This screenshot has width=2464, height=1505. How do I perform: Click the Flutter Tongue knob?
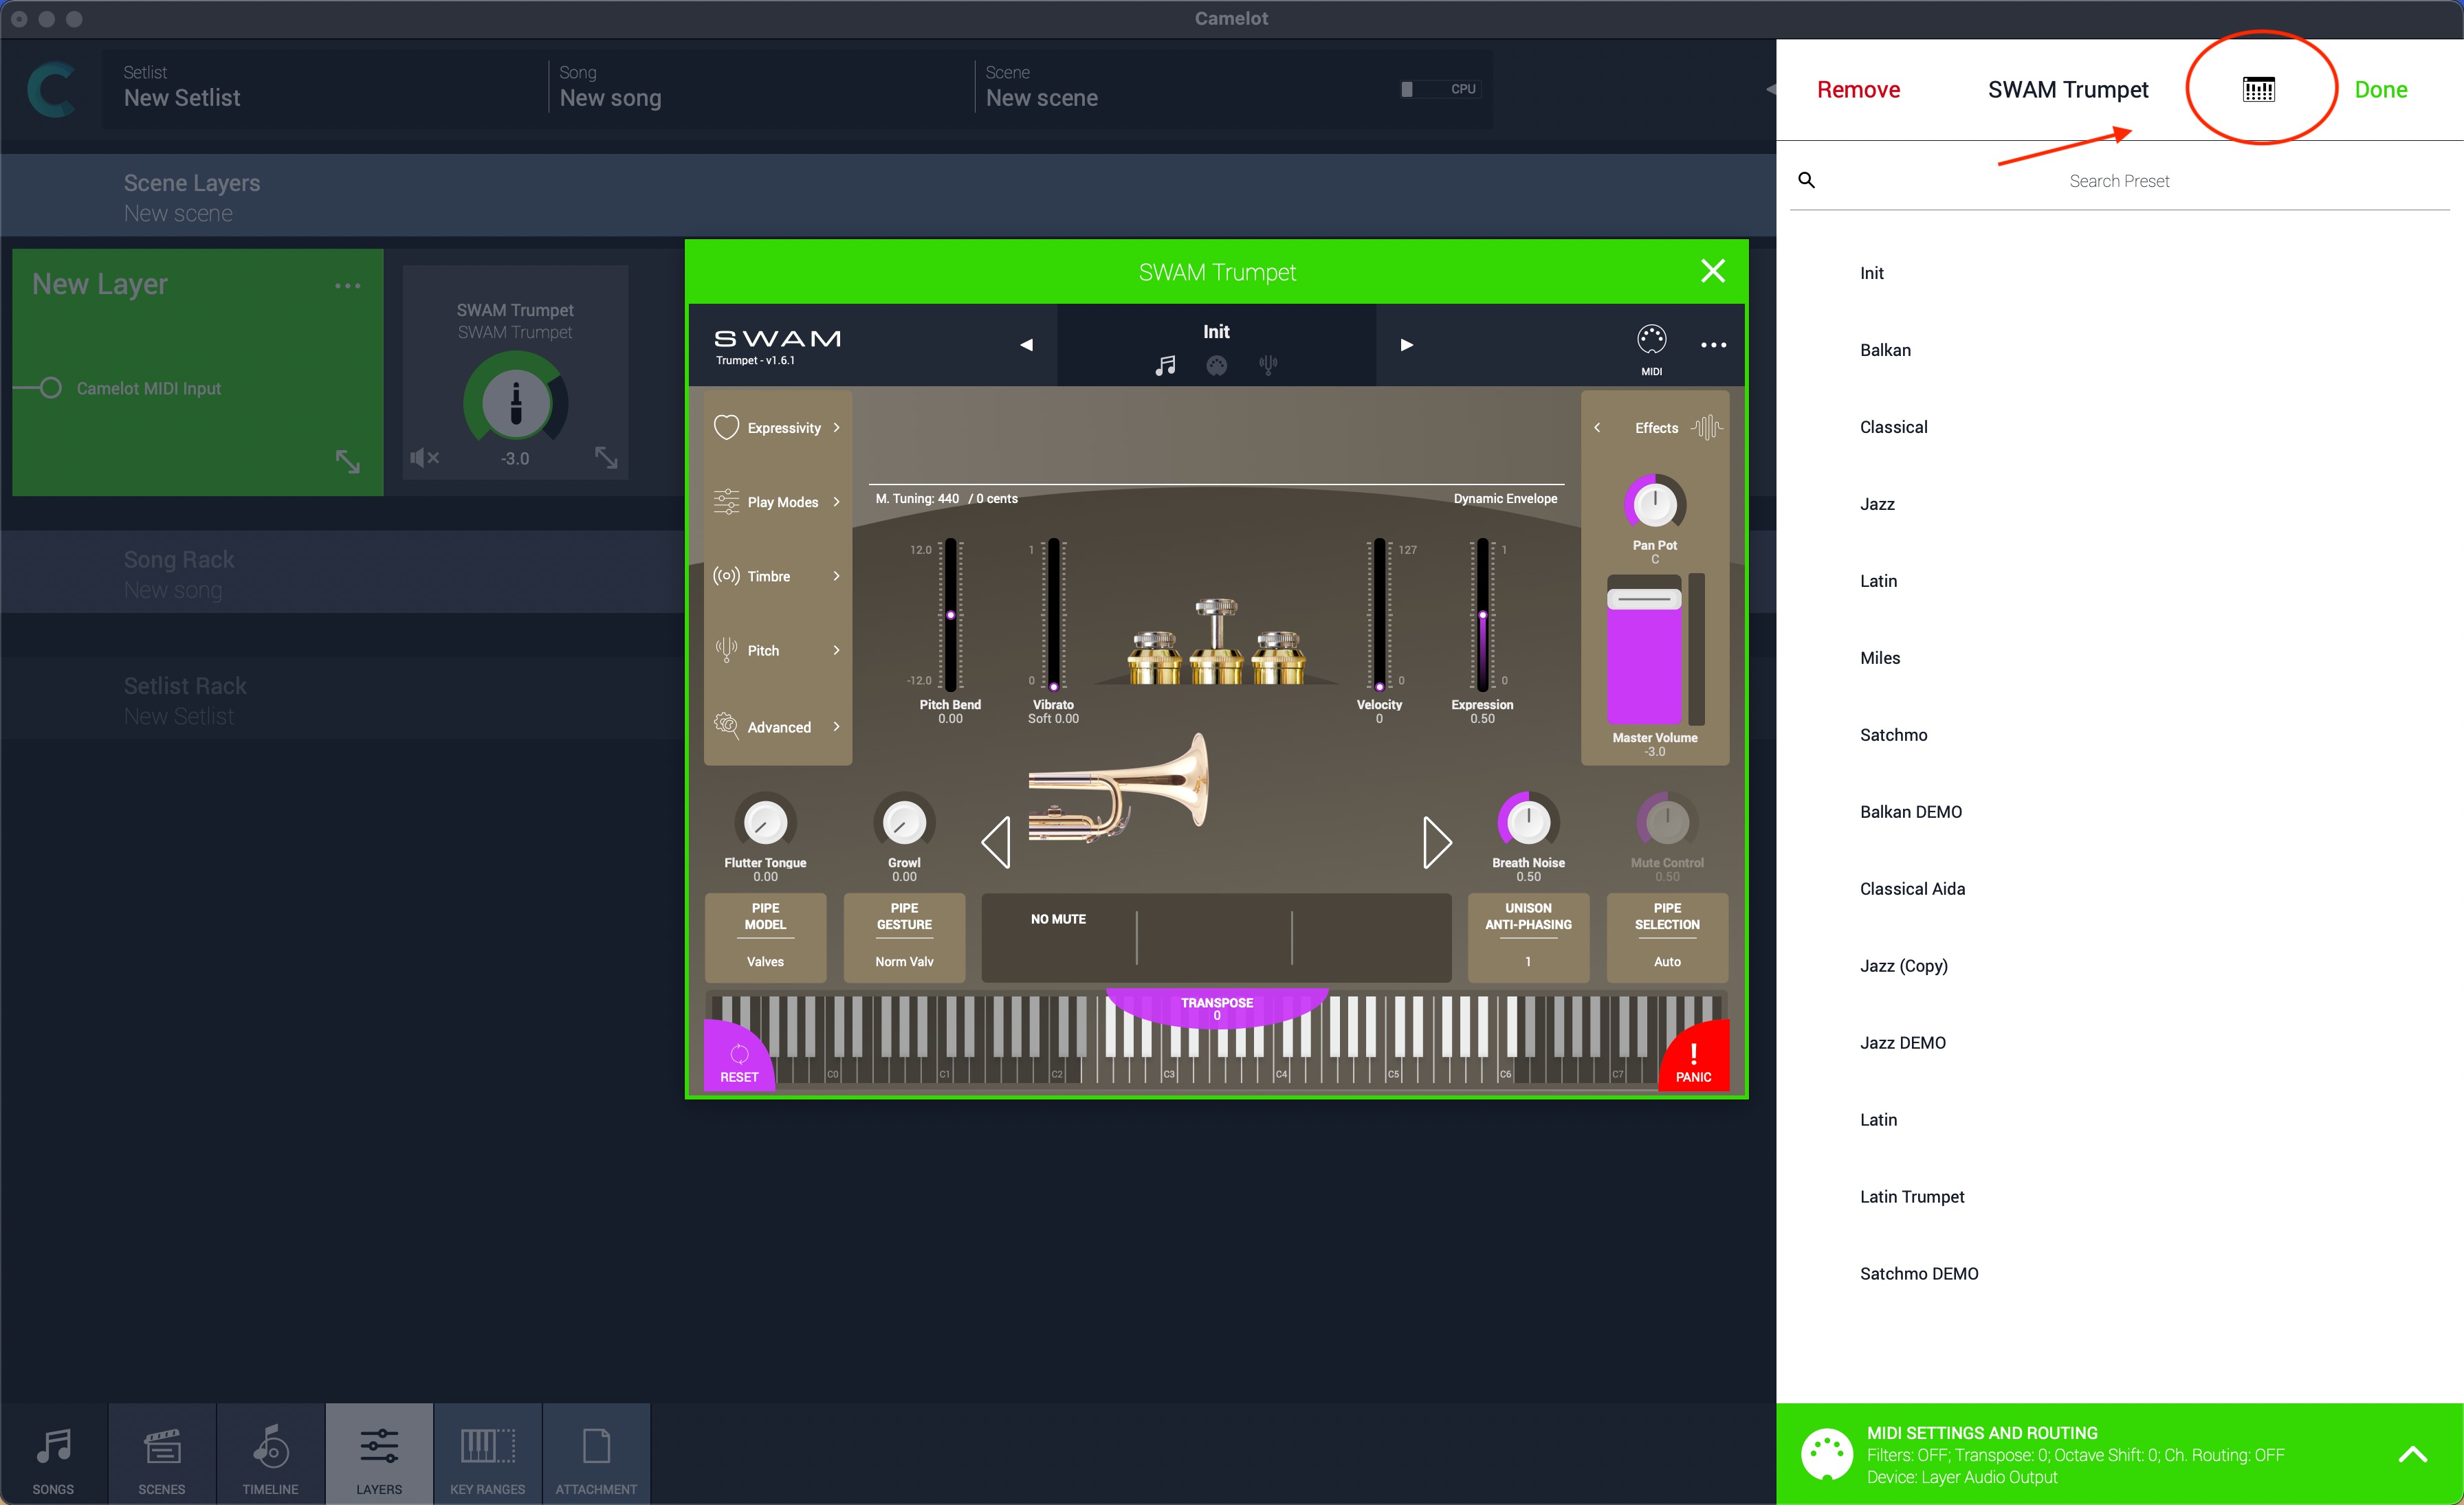click(765, 821)
